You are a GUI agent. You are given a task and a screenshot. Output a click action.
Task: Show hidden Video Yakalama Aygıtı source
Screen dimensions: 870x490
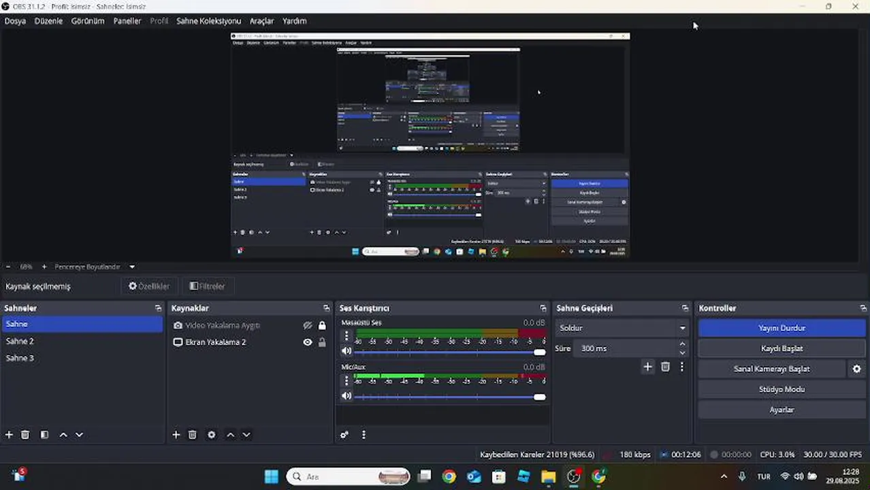pyautogui.click(x=308, y=326)
